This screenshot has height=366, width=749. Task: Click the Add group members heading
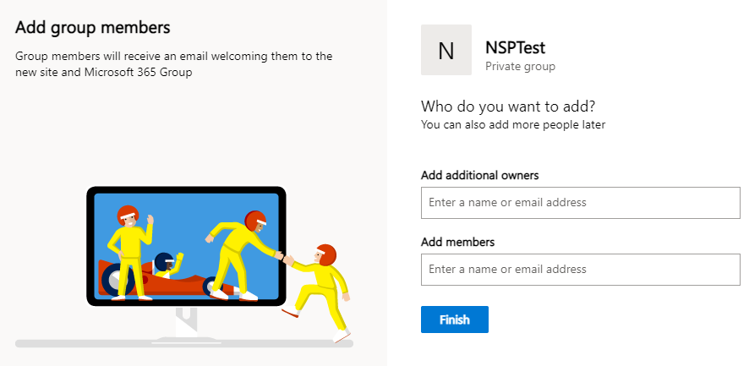93,27
